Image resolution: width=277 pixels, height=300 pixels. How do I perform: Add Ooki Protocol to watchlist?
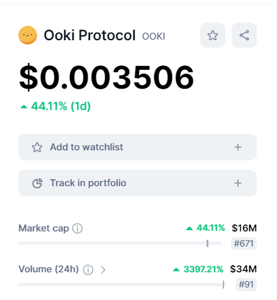point(137,147)
